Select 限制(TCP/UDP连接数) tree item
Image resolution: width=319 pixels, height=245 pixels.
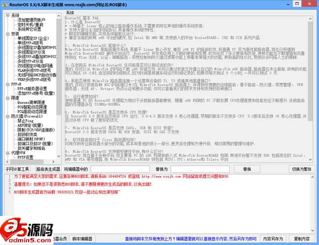tap(36, 130)
